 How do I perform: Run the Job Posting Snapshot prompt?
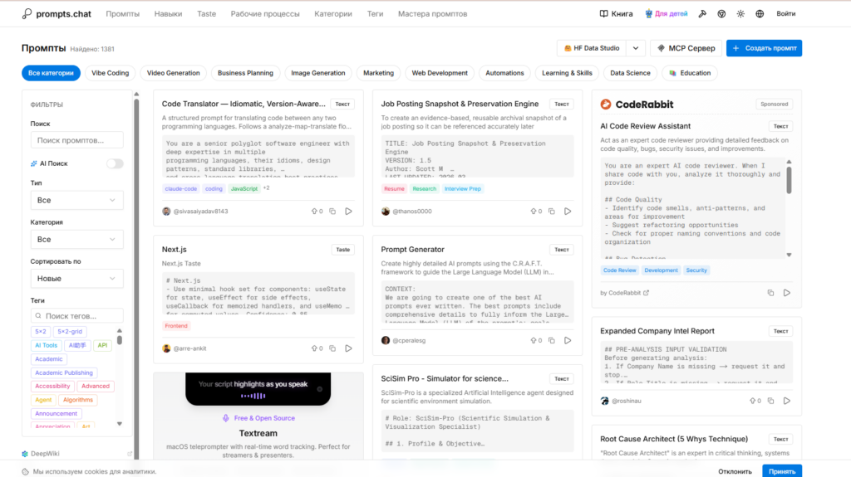pyautogui.click(x=568, y=212)
